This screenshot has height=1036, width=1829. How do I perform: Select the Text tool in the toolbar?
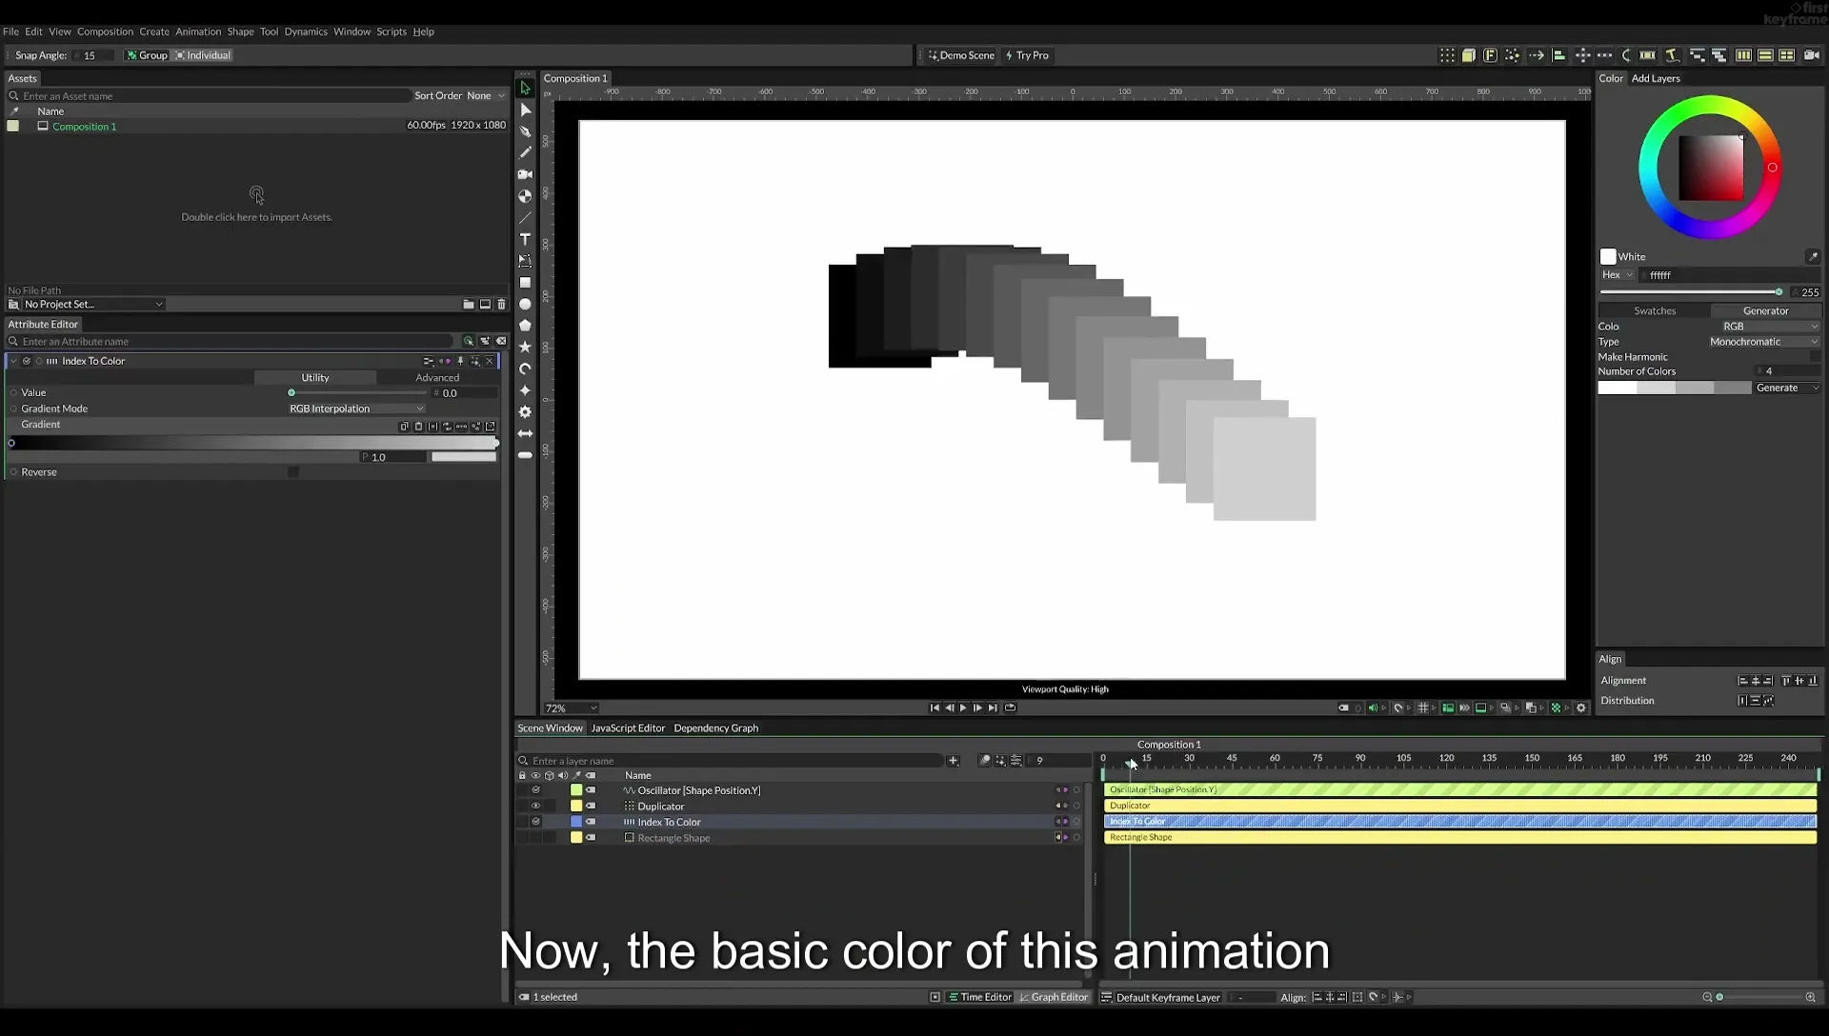tap(525, 239)
